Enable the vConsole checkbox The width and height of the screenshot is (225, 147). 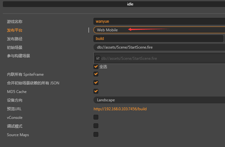tap(96, 117)
